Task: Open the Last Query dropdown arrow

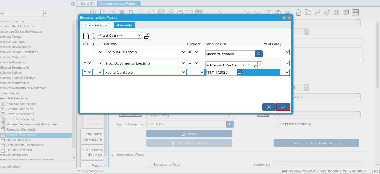Action: [x=139, y=35]
